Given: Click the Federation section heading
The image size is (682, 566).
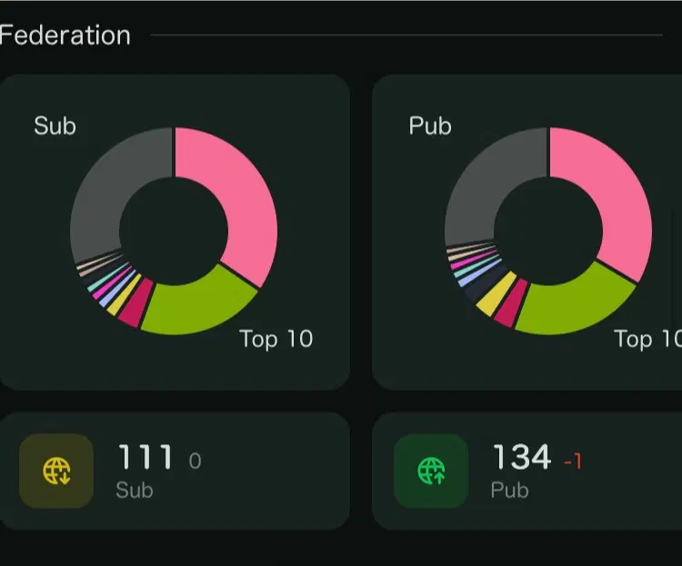Looking at the screenshot, I should [x=65, y=35].
